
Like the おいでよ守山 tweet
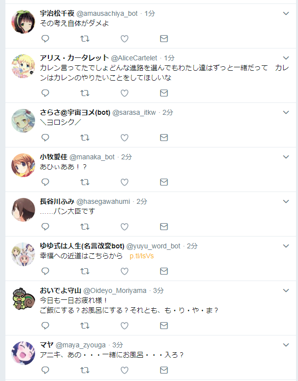pyautogui.click(x=125, y=326)
